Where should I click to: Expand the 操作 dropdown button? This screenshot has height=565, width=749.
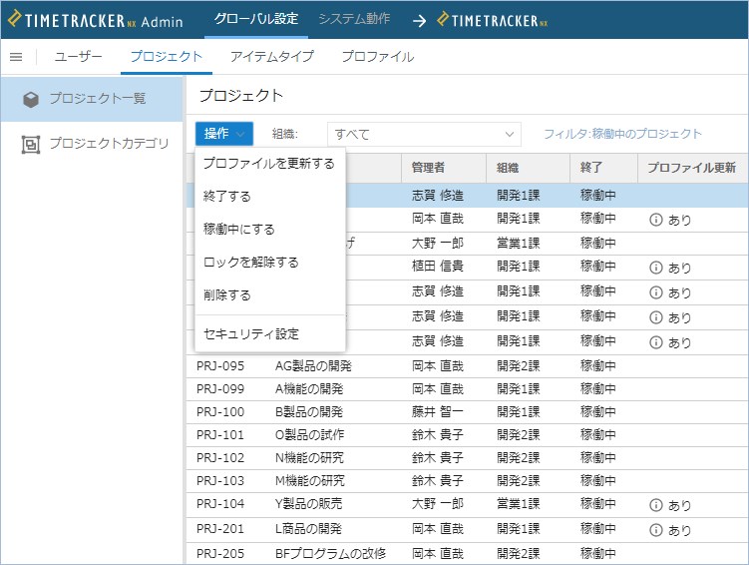224,134
